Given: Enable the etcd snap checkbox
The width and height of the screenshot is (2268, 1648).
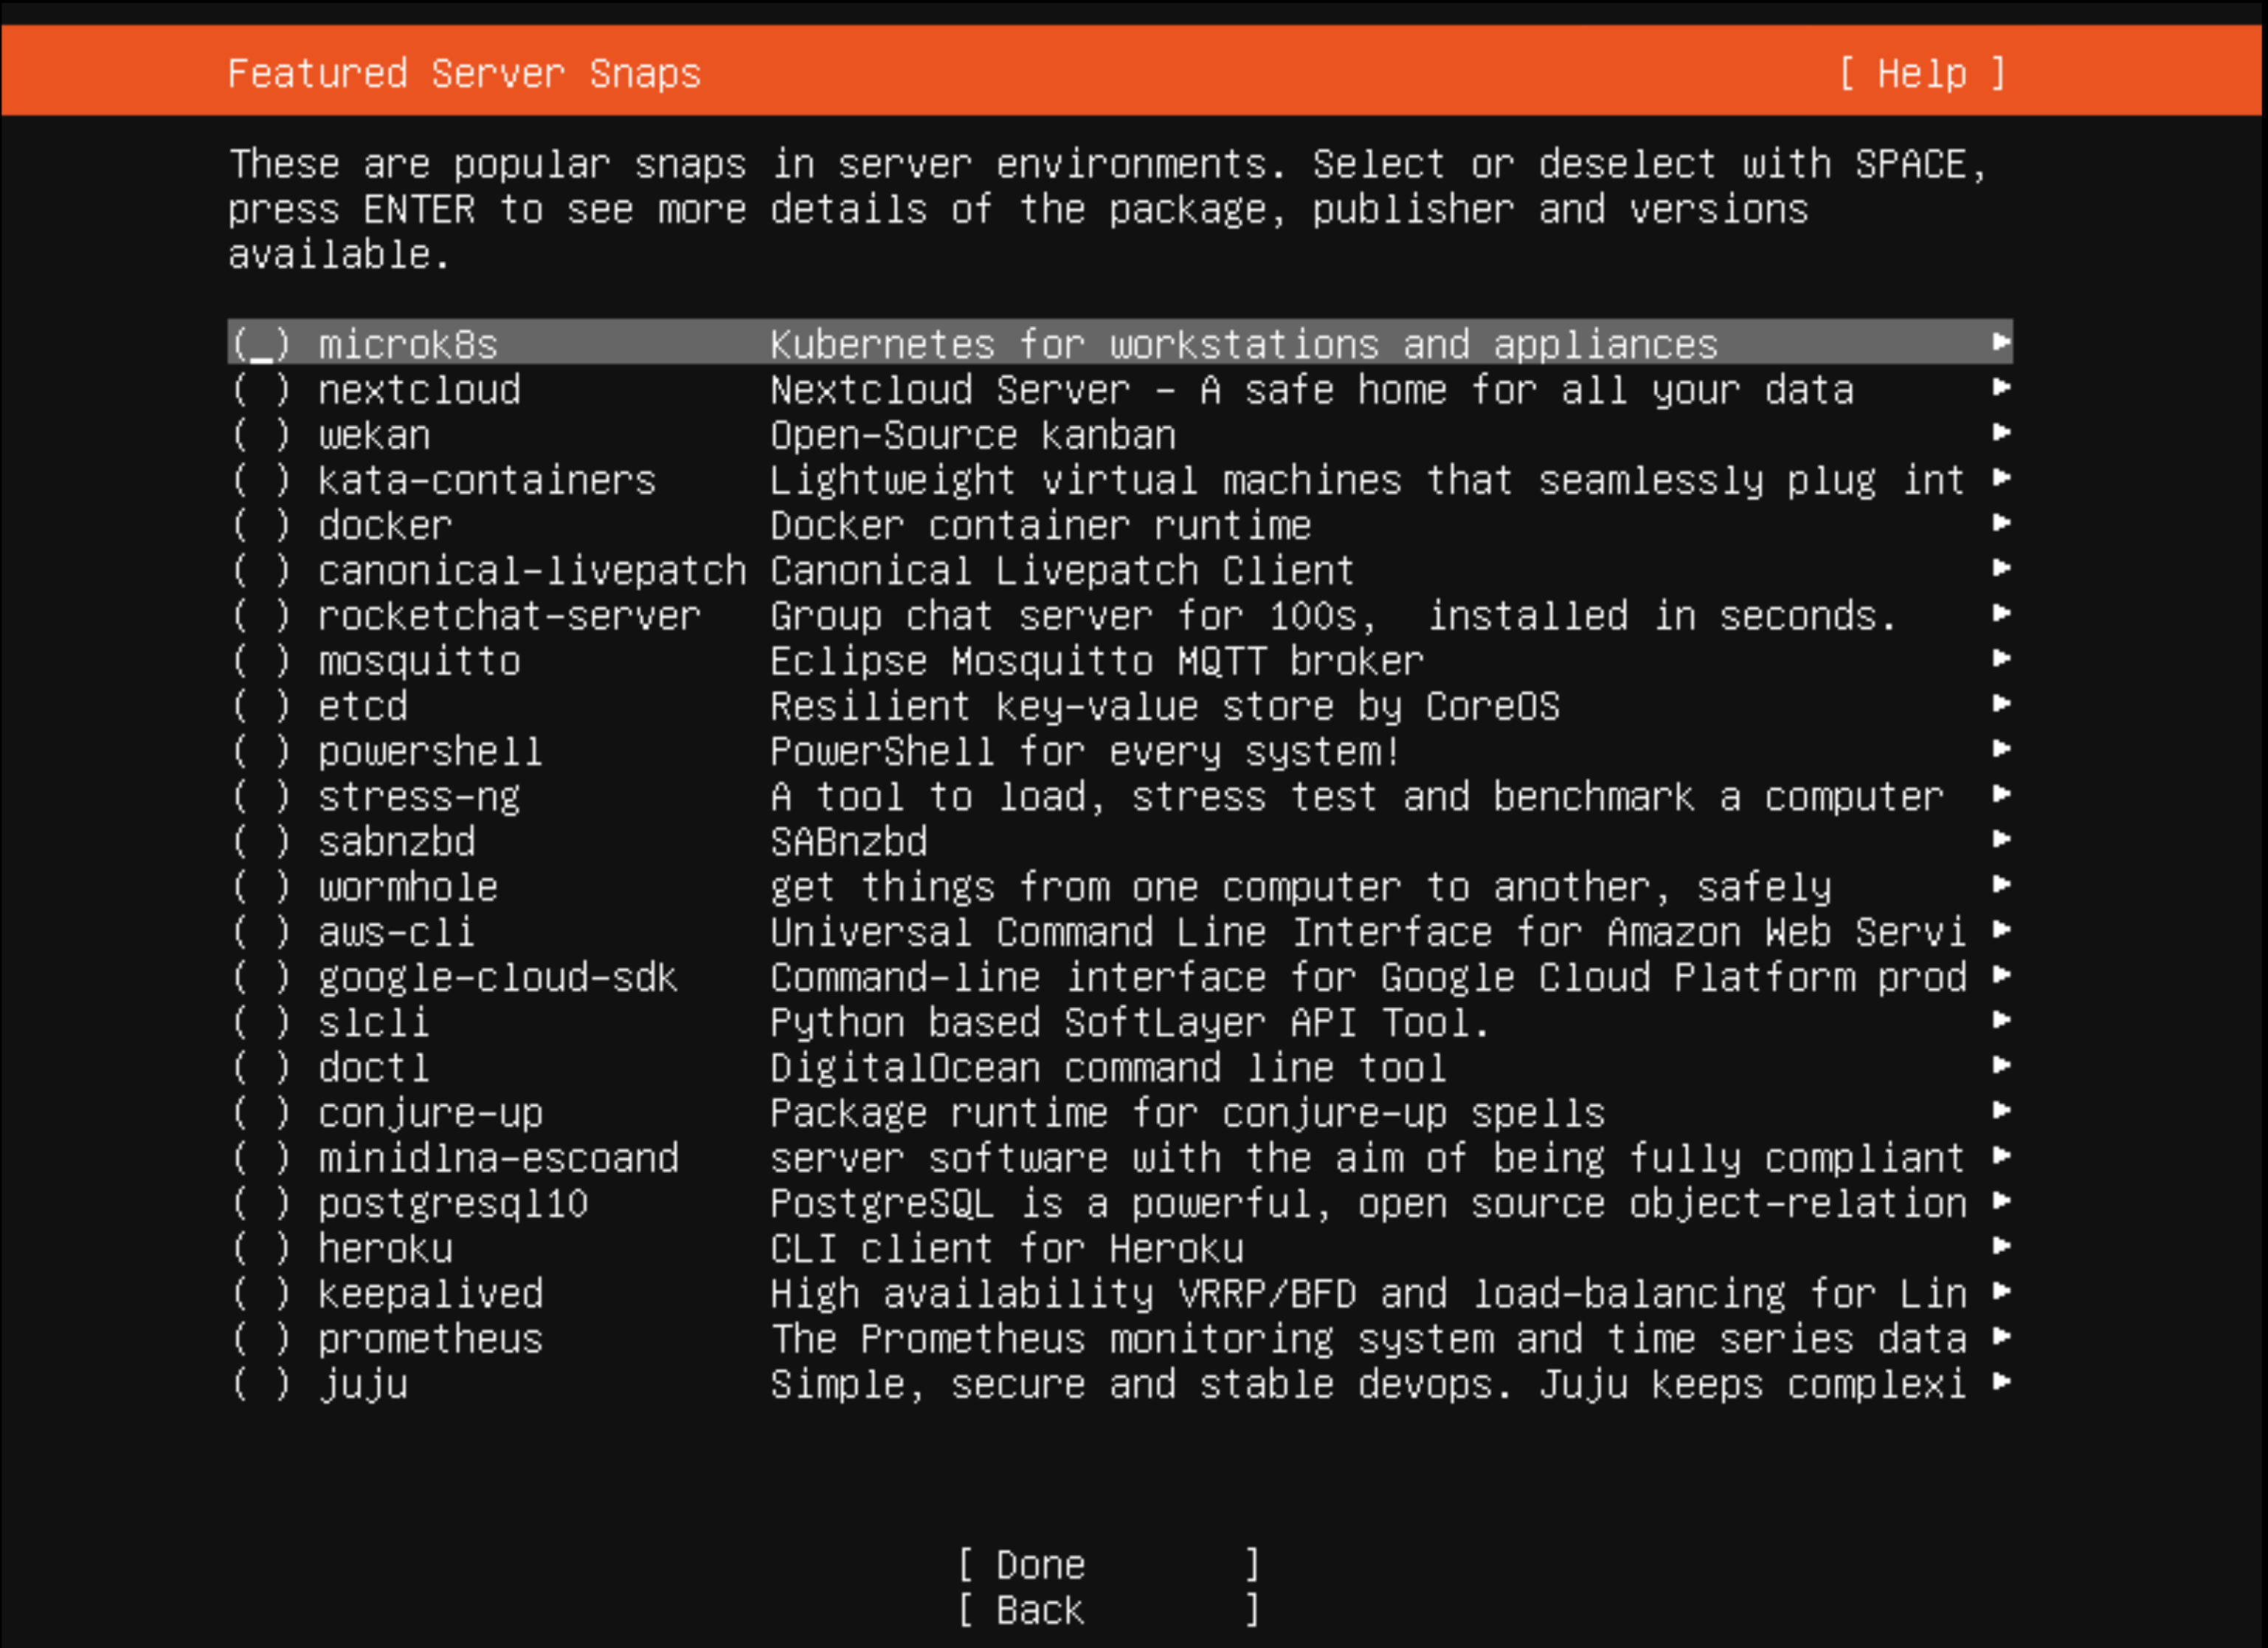Looking at the screenshot, I should tap(261, 706).
